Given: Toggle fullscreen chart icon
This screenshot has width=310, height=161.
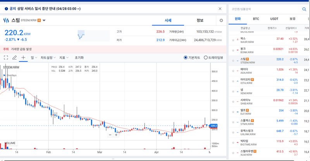Looking at the screenshot, I should 6,58.
